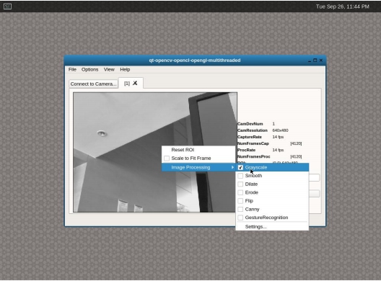The width and height of the screenshot is (381, 281).
Task: Click the top-left desktop panel icon
Action: [x=7, y=6]
